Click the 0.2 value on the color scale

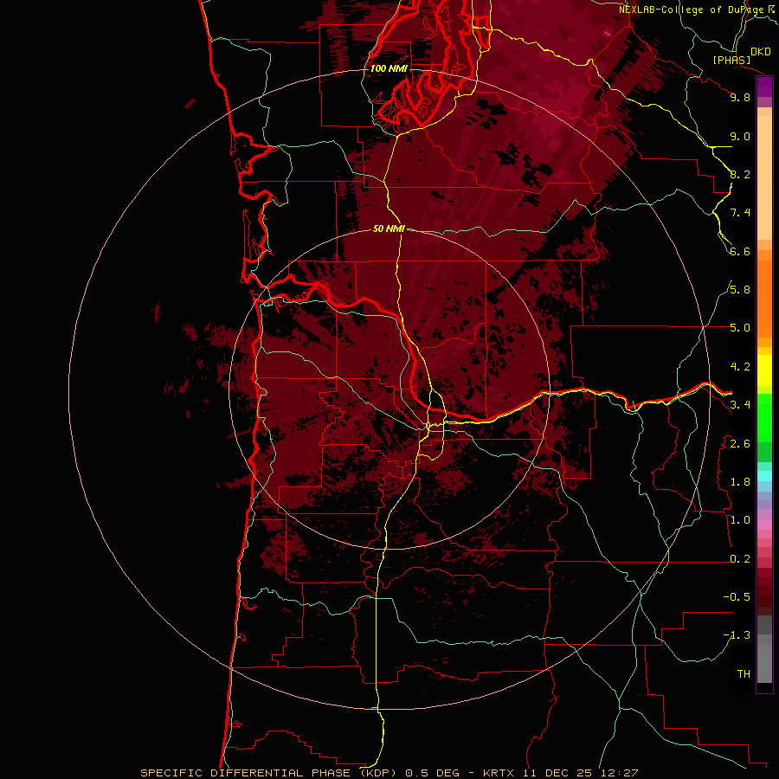[x=740, y=559]
